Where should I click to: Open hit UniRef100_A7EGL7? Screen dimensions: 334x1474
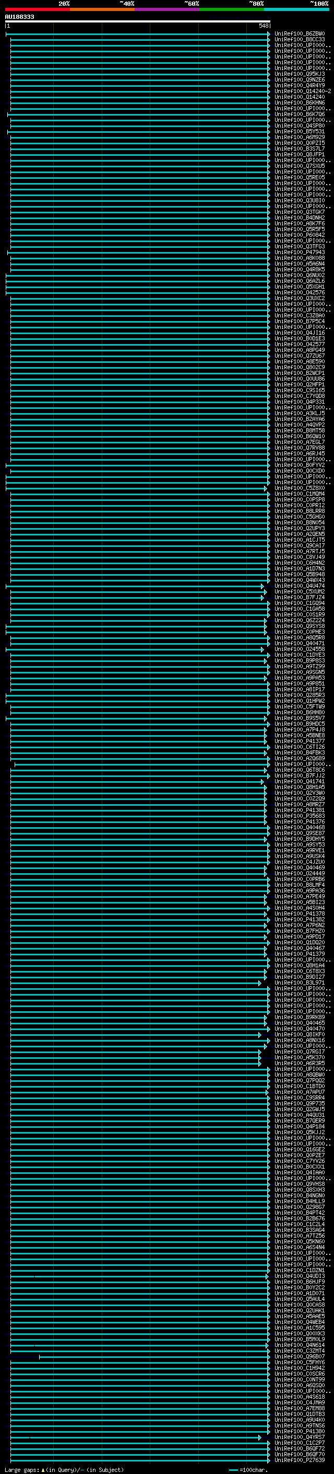coord(299,442)
